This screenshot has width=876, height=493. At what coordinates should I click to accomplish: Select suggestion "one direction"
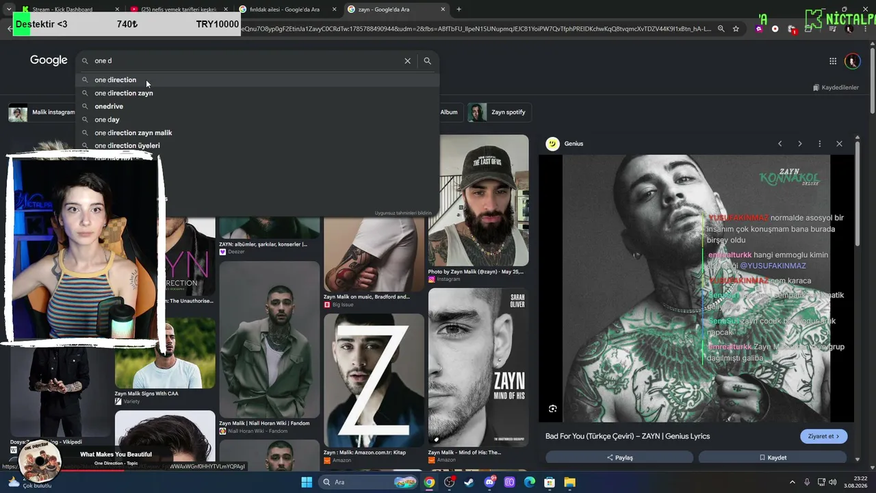(257, 80)
